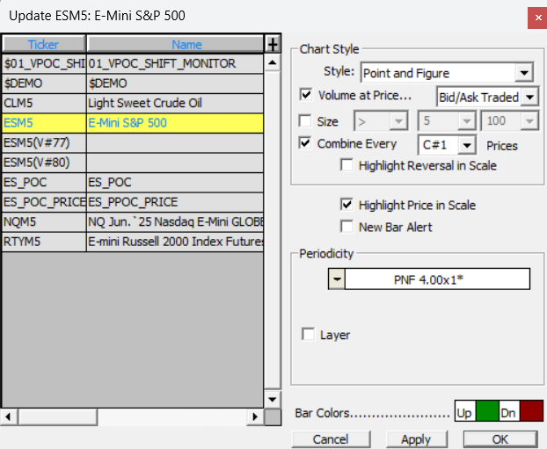Click the plus icon to add a ticker

point(273,44)
